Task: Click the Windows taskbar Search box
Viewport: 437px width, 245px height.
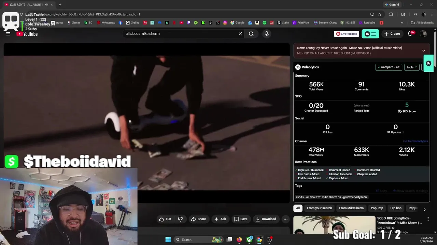Action: click(x=198, y=240)
